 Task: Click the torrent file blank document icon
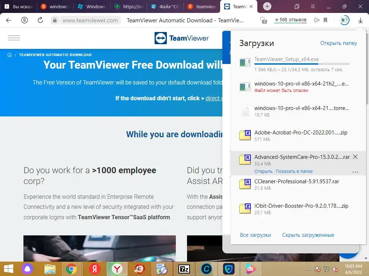245,111
